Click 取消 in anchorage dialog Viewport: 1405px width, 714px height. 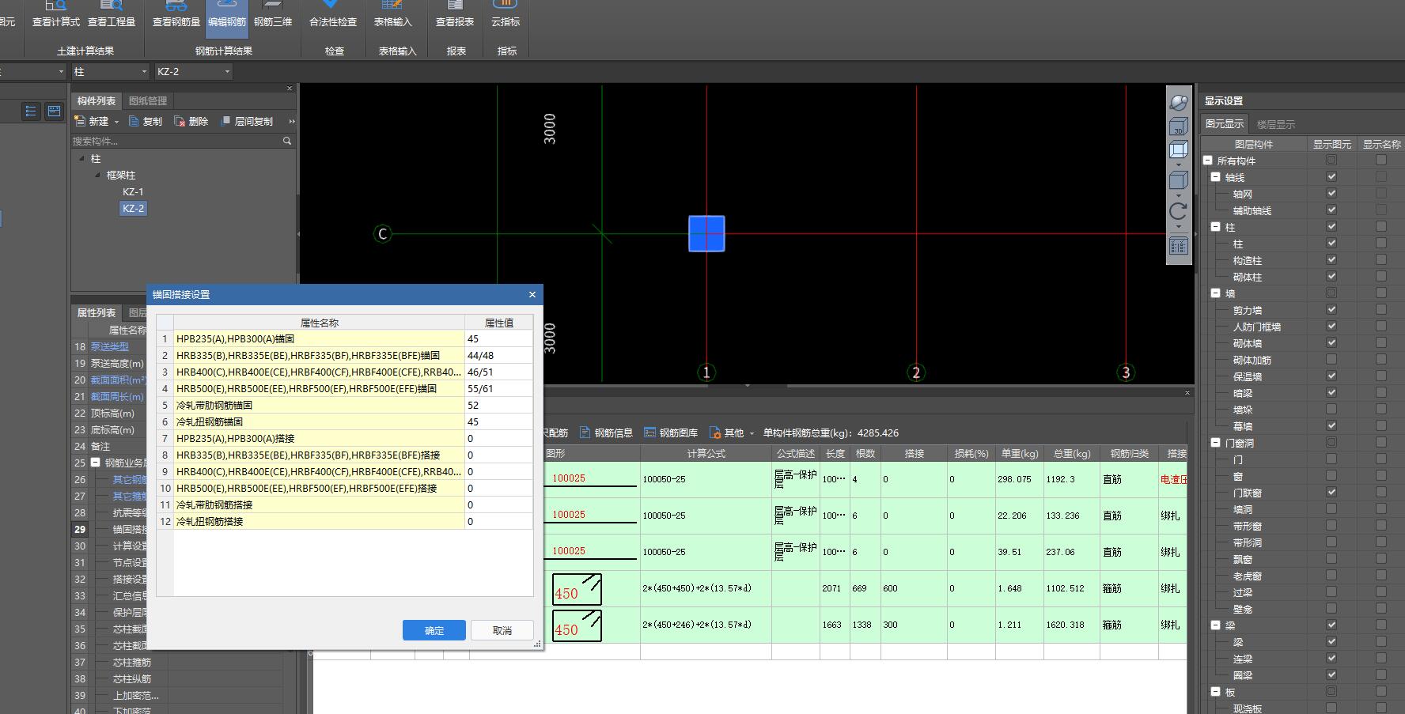502,630
